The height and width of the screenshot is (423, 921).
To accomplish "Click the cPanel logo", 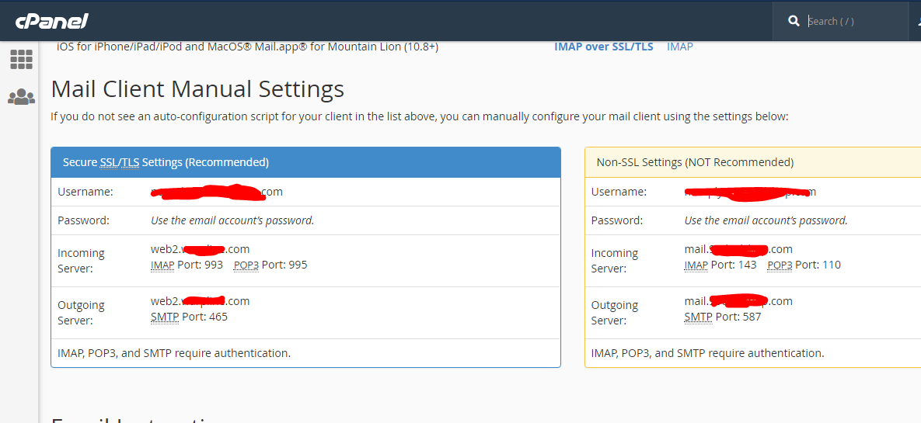I will pyautogui.click(x=51, y=21).
